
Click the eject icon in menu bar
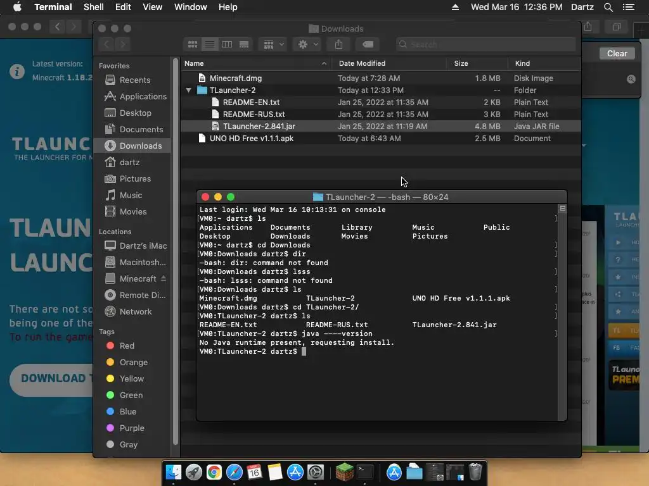(455, 7)
